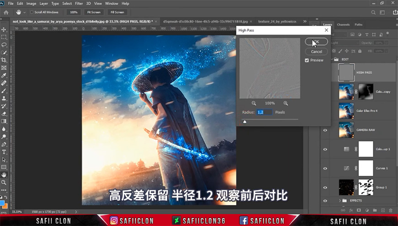This screenshot has height=226, width=398.
Task: Select the Clone Stamp tool
Action: 4,98
